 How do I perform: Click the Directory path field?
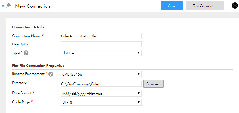(101, 84)
